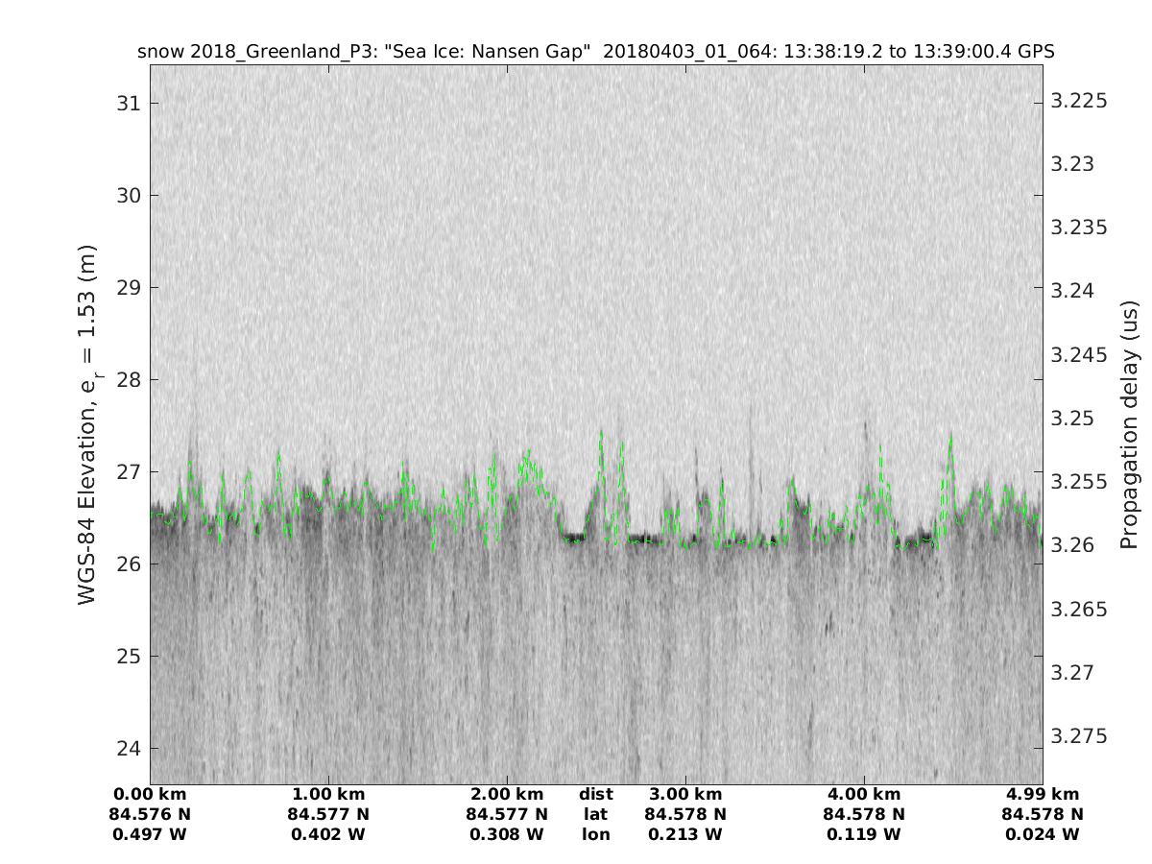
Task: Select the 84.576 N latitude label
Action: (x=150, y=814)
